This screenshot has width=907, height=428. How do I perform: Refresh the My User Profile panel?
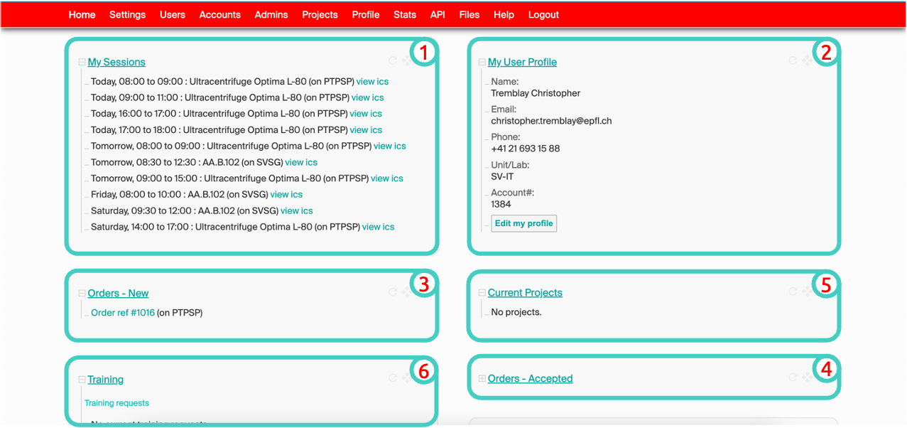coord(793,61)
